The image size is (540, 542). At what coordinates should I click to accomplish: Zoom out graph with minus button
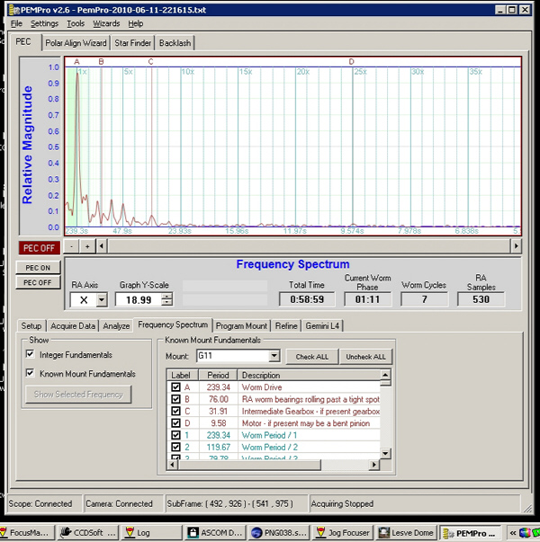[x=71, y=246]
